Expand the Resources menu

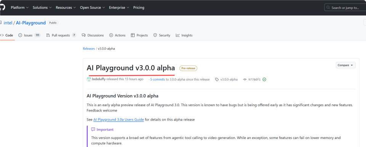(66, 8)
